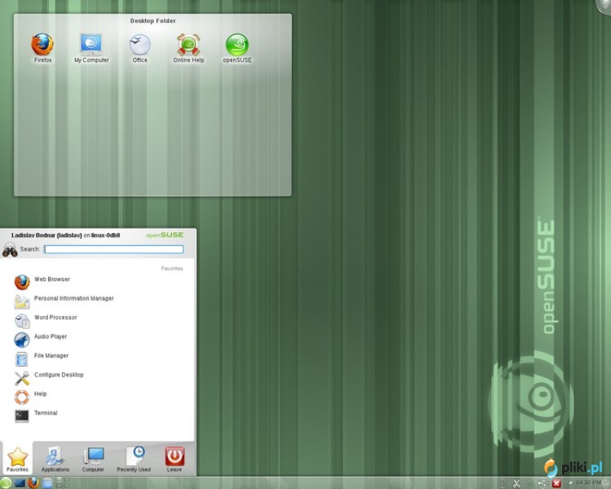Open device notifier tray icon
The height and width of the screenshot is (489, 611).
tap(542, 484)
